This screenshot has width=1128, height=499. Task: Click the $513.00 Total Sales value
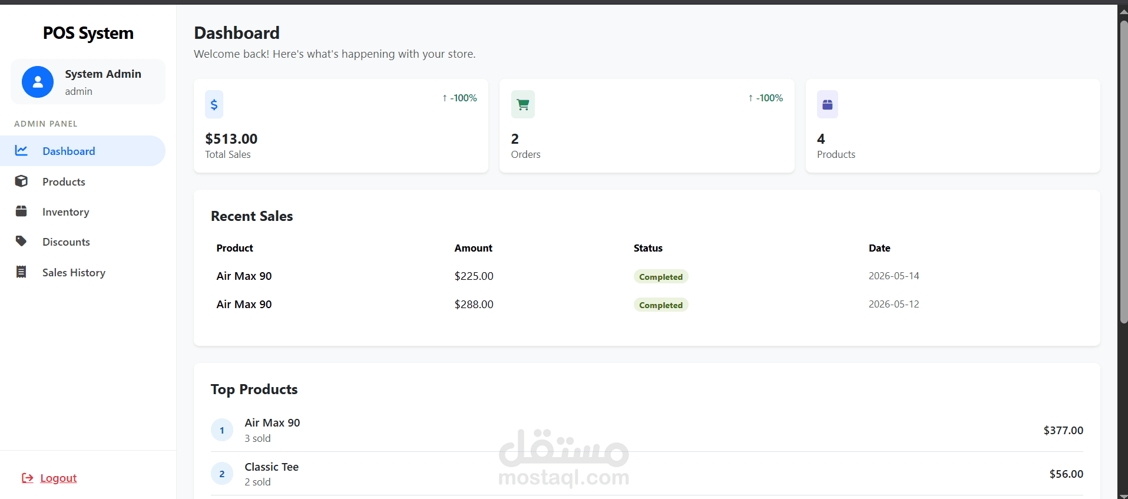coord(231,138)
